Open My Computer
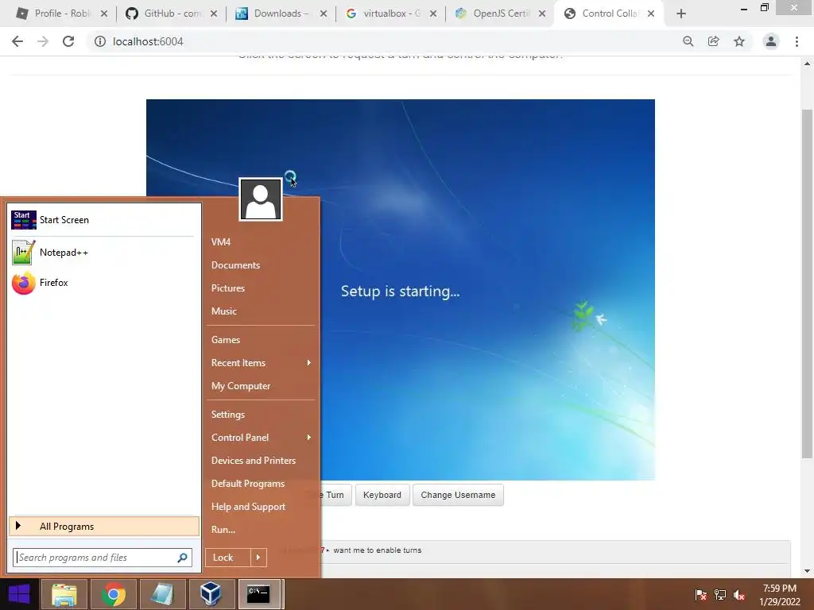 point(240,386)
